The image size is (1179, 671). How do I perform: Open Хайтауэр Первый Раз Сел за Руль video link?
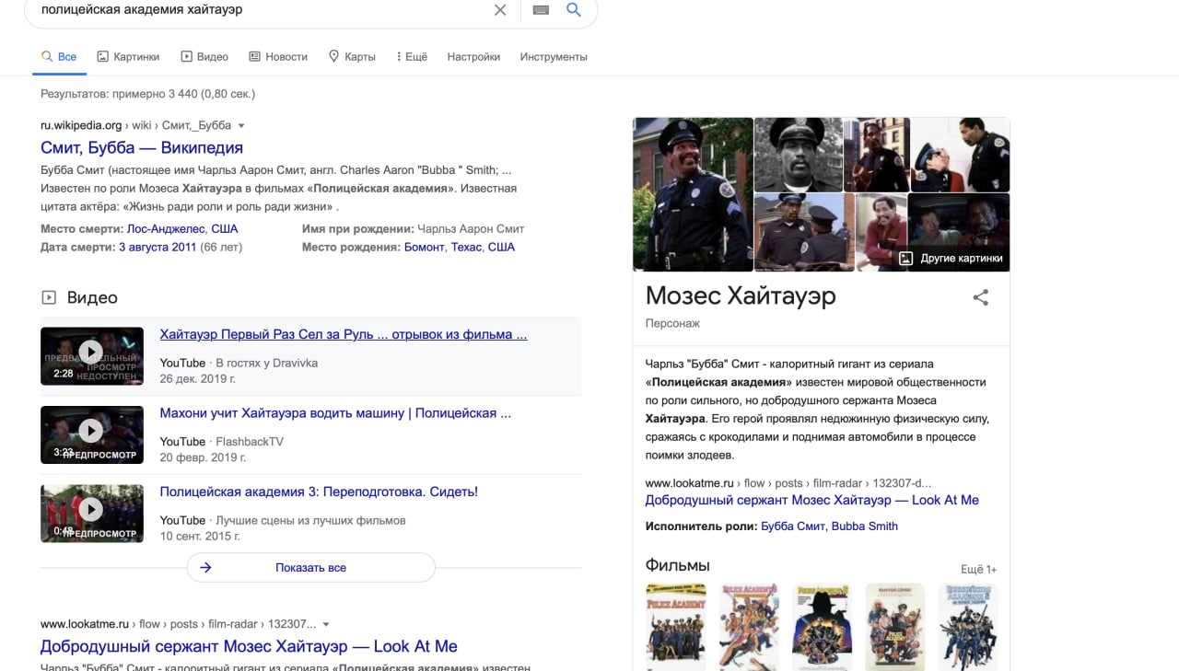tap(344, 334)
